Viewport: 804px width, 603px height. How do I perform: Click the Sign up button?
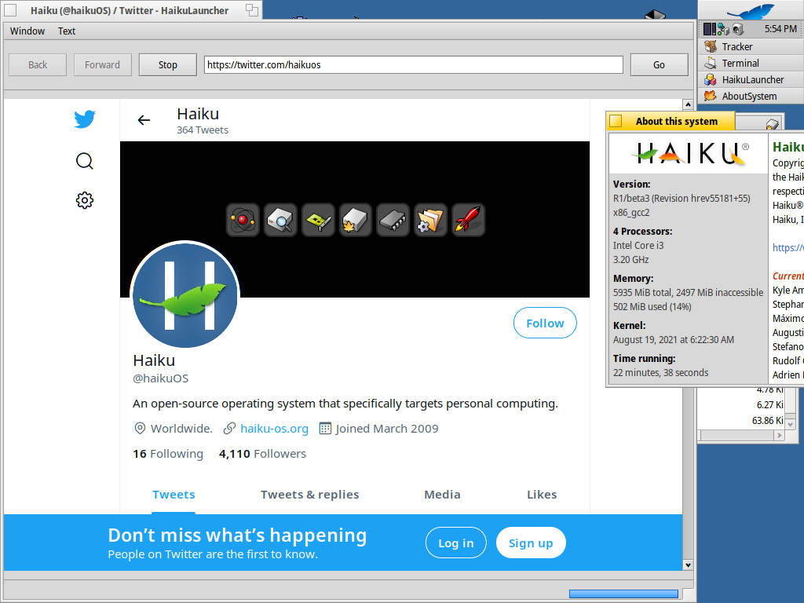click(x=531, y=543)
